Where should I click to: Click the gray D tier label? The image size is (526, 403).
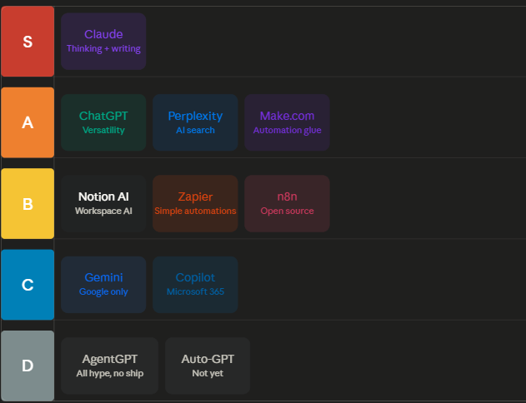click(x=28, y=366)
